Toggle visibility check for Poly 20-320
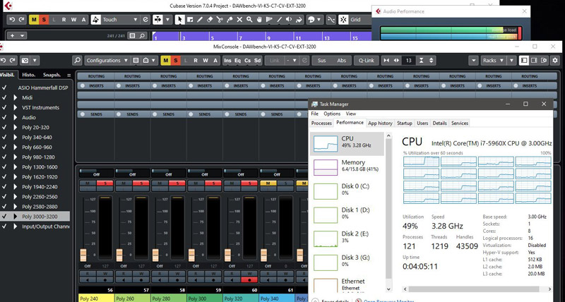The height and width of the screenshot is (302, 565). tap(4, 128)
